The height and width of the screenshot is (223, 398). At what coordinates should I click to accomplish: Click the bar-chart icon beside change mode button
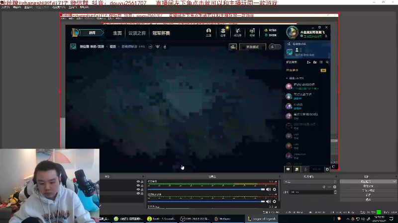click(233, 47)
